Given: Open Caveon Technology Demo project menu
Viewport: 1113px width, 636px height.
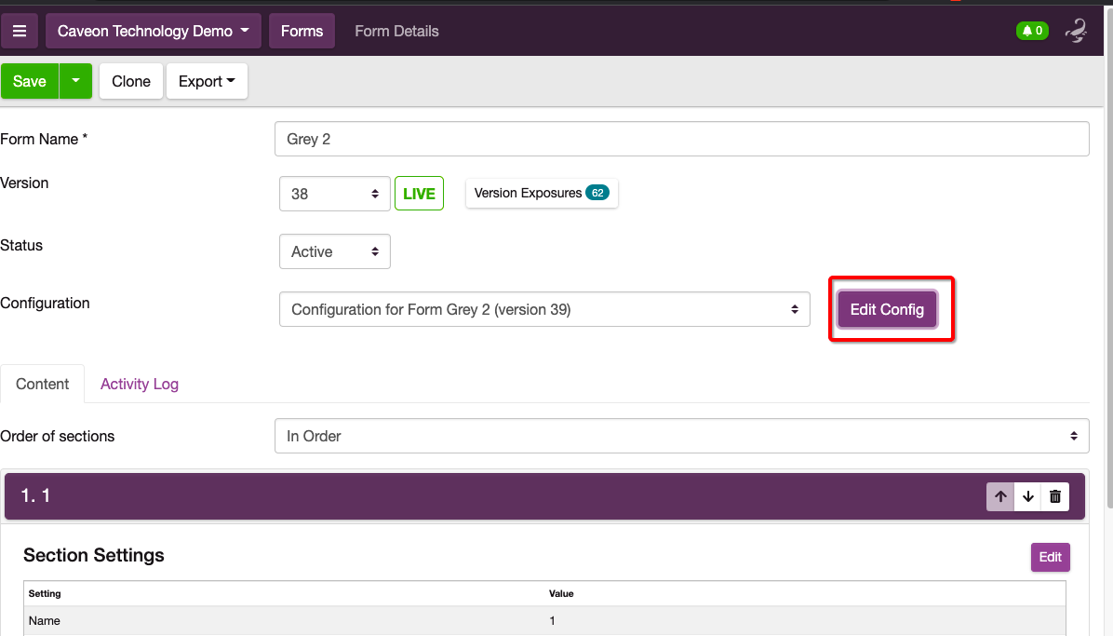Looking at the screenshot, I should point(154,31).
